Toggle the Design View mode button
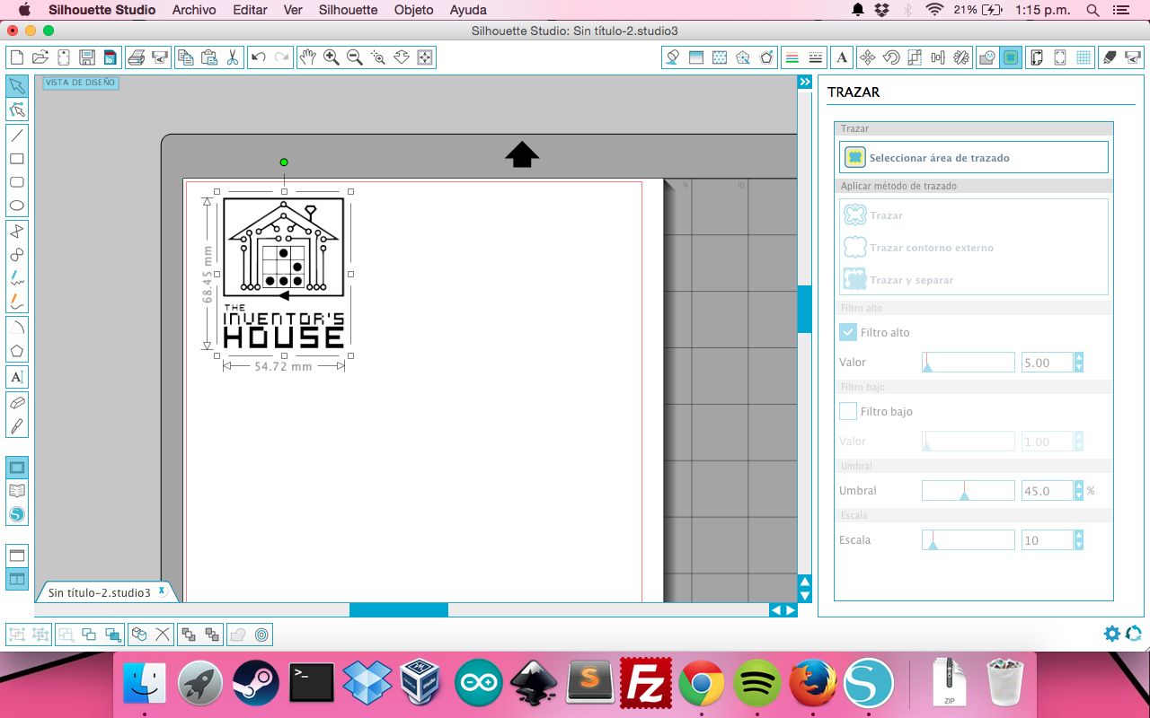This screenshot has height=718, width=1150. tap(17, 468)
